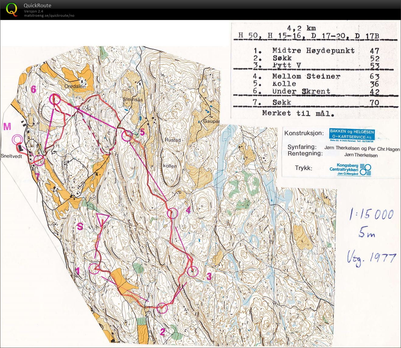Screen dimensions: 401x348
Task: Click the 'Versjon 2.4' label
Action: pyautogui.click(x=34, y=11)
